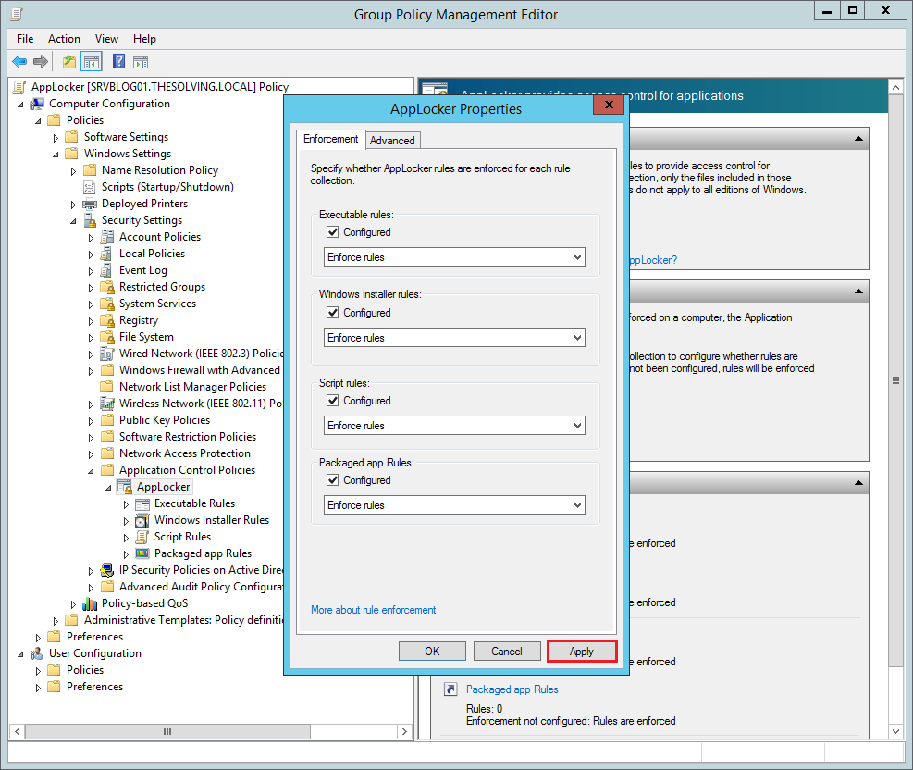Toggle the Show/Hide Console Tree icon
This screenshot has height=770, width=913.
[x=92, y=62]
